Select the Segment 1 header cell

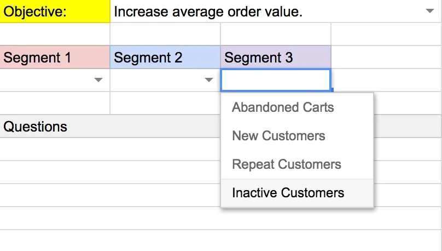click(55, 57)
